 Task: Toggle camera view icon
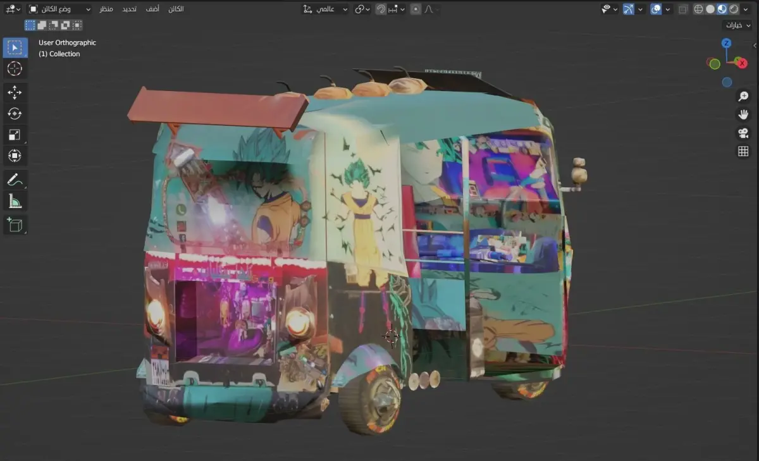(x=743, y=133)
